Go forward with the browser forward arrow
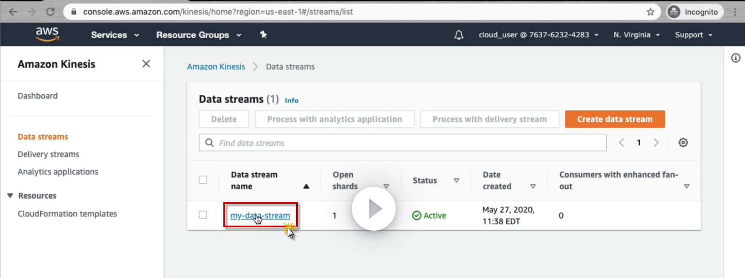 (32, 12)
